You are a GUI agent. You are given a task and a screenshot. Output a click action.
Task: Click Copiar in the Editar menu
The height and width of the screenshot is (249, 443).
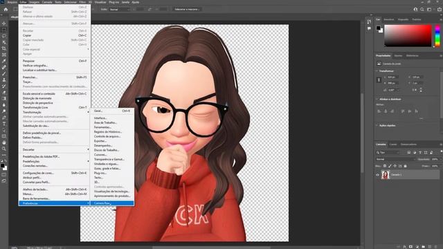(x=55, y=35)
